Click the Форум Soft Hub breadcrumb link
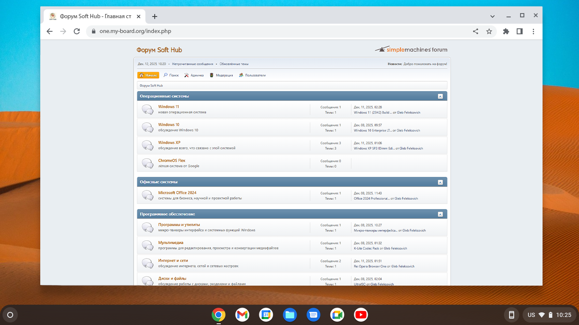The width and height of the screenshot is (579, 325). tap(151, 85)
